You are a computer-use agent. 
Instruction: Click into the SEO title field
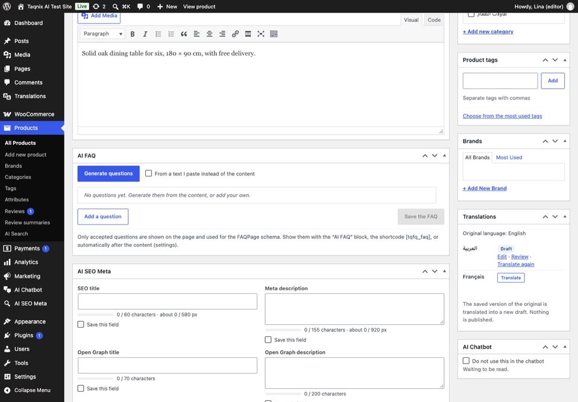[168, 302]
